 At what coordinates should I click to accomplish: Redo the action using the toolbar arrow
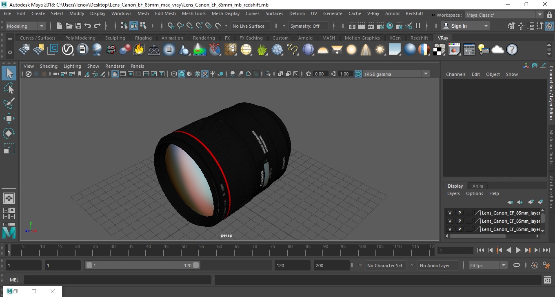[97, 26]
